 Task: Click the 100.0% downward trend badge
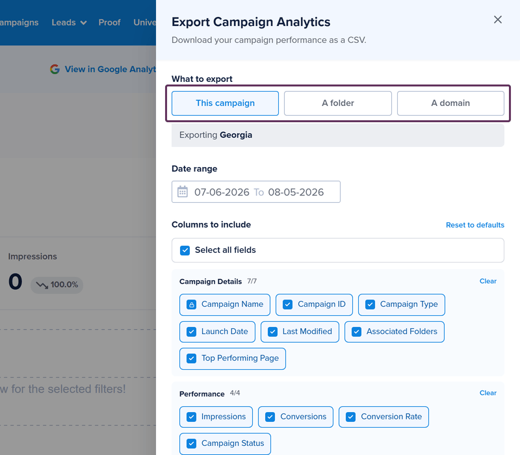coord(57,285)
